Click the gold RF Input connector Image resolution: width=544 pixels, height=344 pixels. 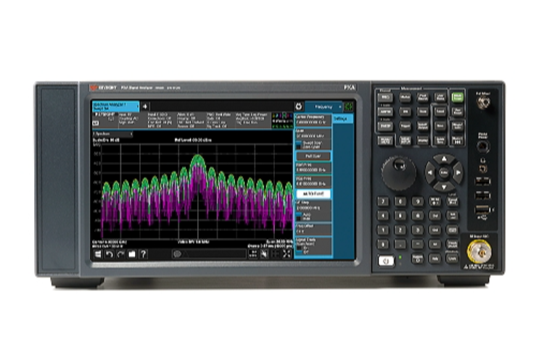(479, 251)
